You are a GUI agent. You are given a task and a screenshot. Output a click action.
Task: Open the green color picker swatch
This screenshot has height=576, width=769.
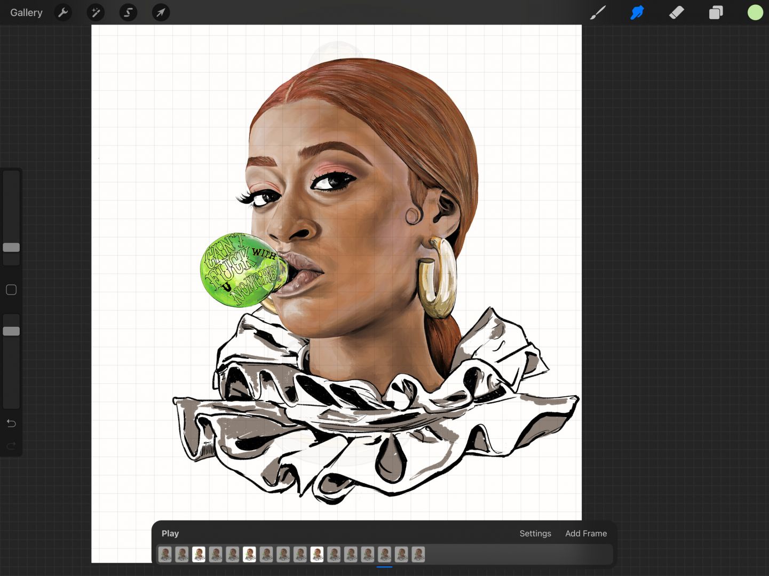tap(755, 12)
